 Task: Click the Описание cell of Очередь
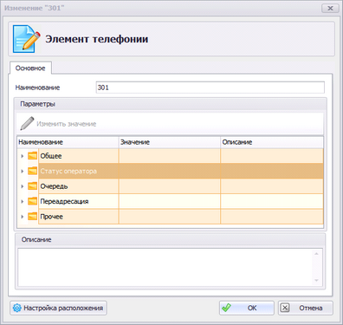click(x=272, y=186)
